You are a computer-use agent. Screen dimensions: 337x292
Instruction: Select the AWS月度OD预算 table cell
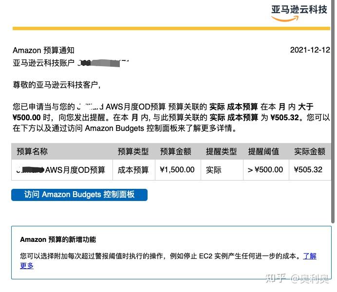click(x=62, y=170)
